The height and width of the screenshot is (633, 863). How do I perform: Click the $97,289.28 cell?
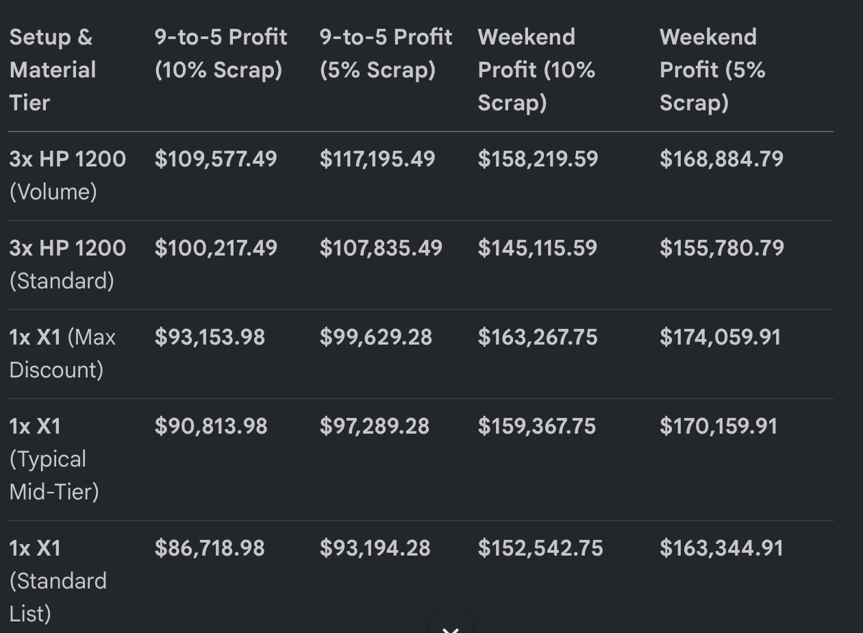375,426
